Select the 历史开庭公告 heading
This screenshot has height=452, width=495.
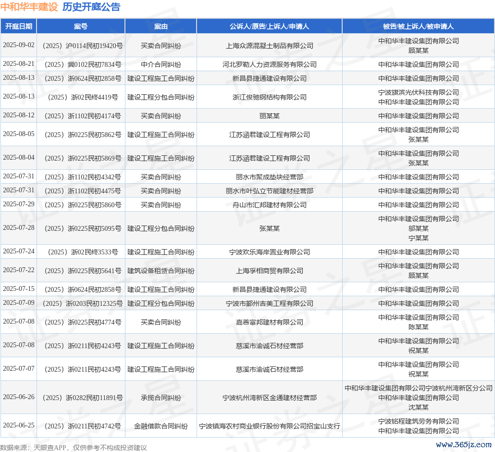(91, 7)
